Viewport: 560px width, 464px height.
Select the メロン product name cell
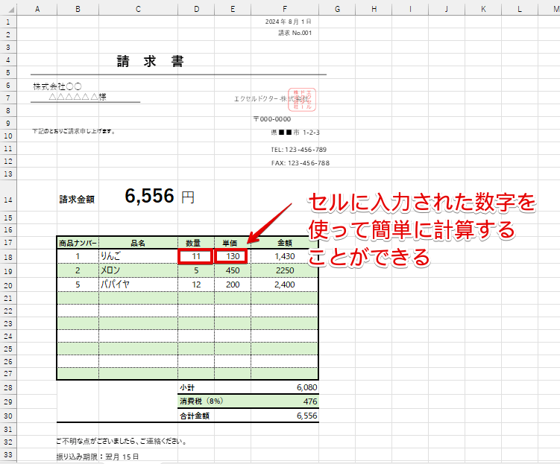[138, 270]
